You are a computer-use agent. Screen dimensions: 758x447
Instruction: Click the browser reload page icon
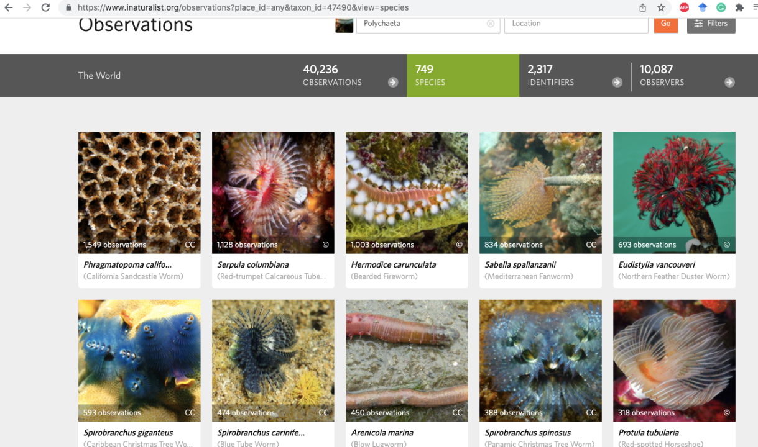pos(45,7)
